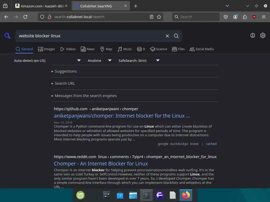
Task: Click the reddit.com result URL
Action: pos(135,157)
